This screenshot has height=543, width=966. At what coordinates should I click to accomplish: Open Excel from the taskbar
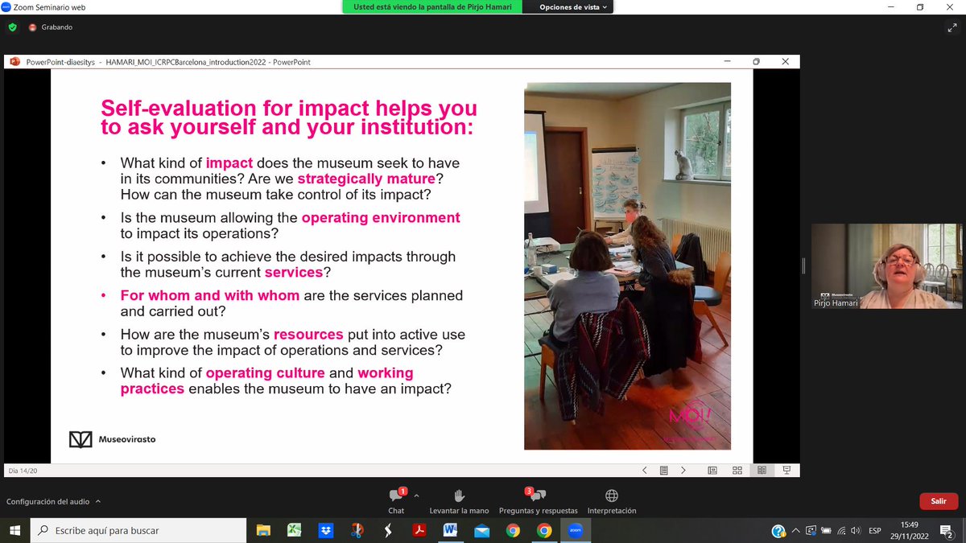tap(295, 530)
